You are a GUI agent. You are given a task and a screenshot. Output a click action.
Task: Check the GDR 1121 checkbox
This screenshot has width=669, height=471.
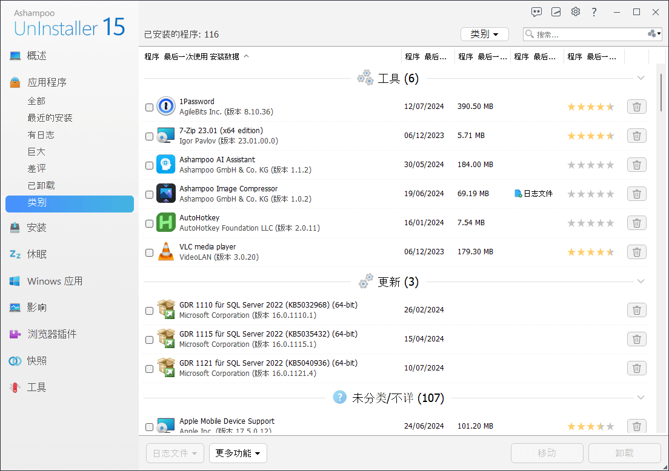tap(149, 369)
